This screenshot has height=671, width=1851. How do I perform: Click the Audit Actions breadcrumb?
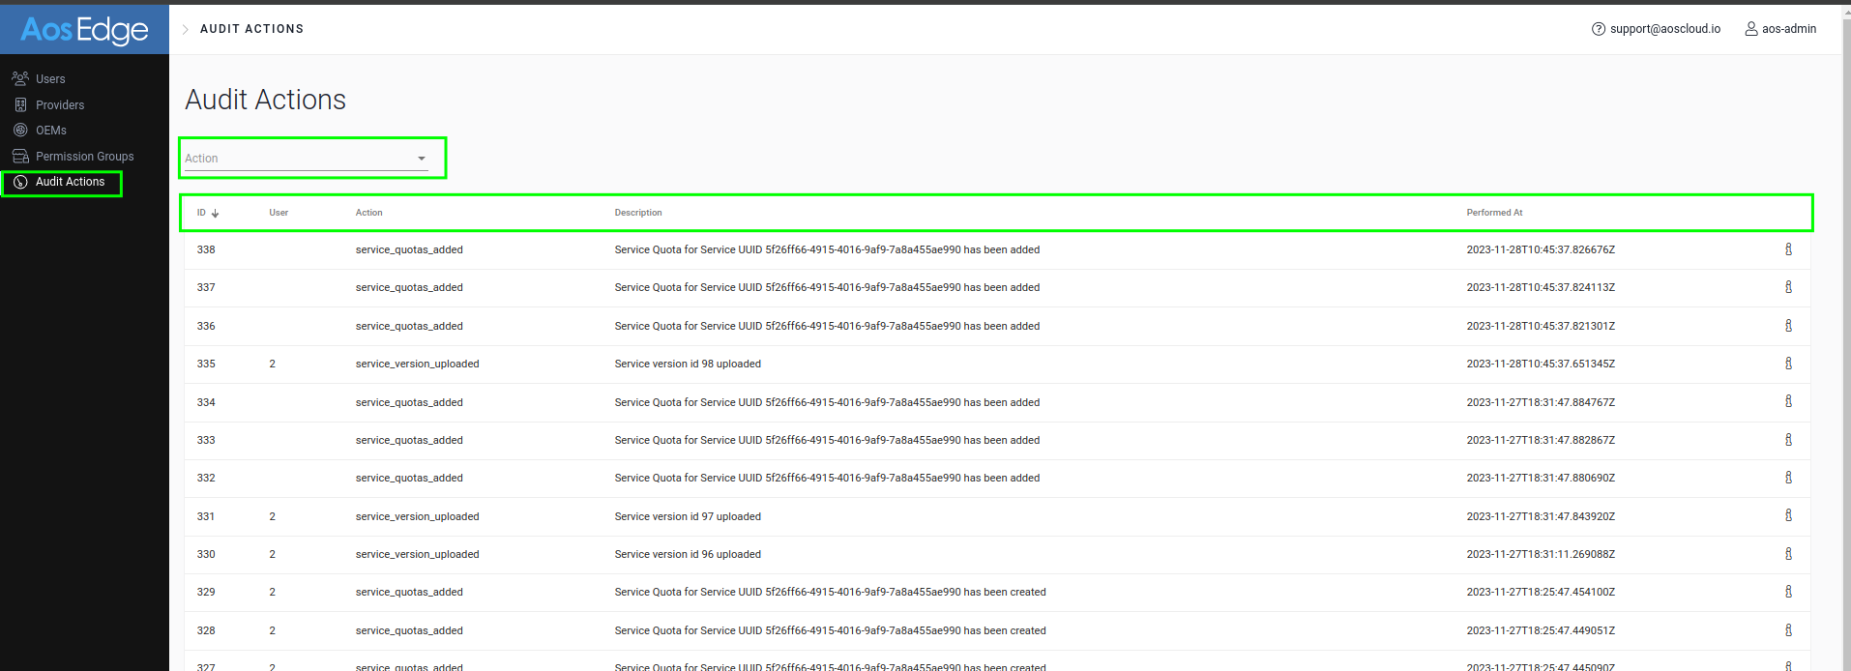click(251, 29)
